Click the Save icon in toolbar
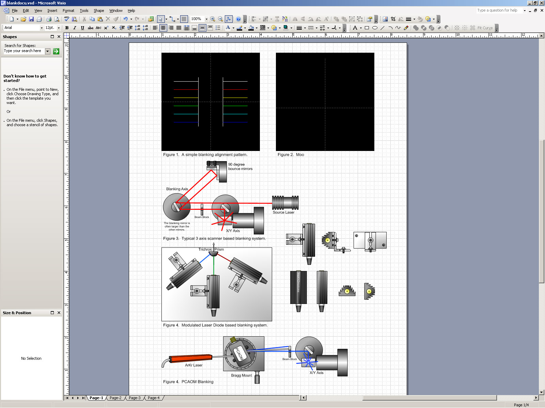The image size is (545, 408). 31,19
